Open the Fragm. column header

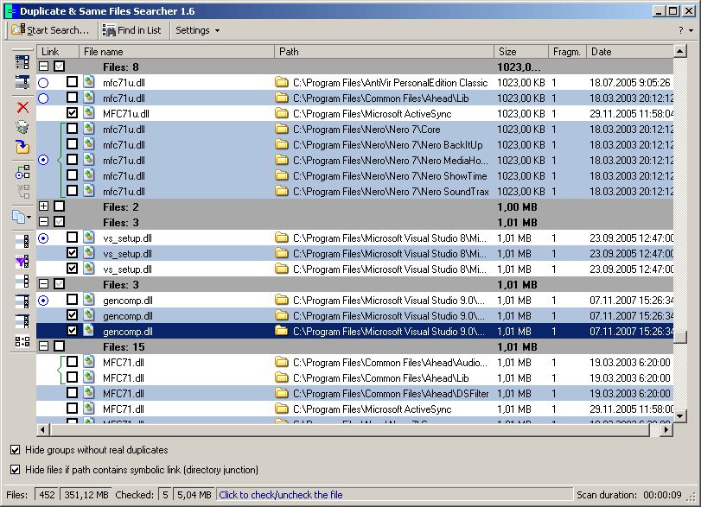[566, 51]
